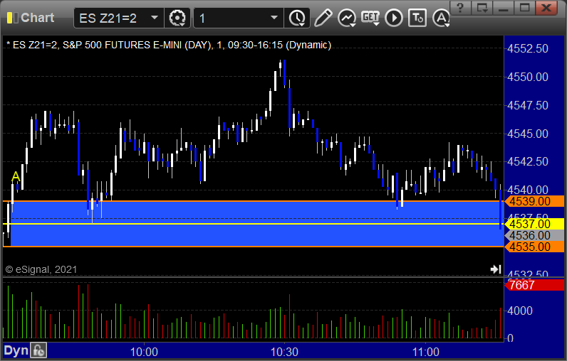Click the 4000 volume axis label
567x361 pixels.
519,311
